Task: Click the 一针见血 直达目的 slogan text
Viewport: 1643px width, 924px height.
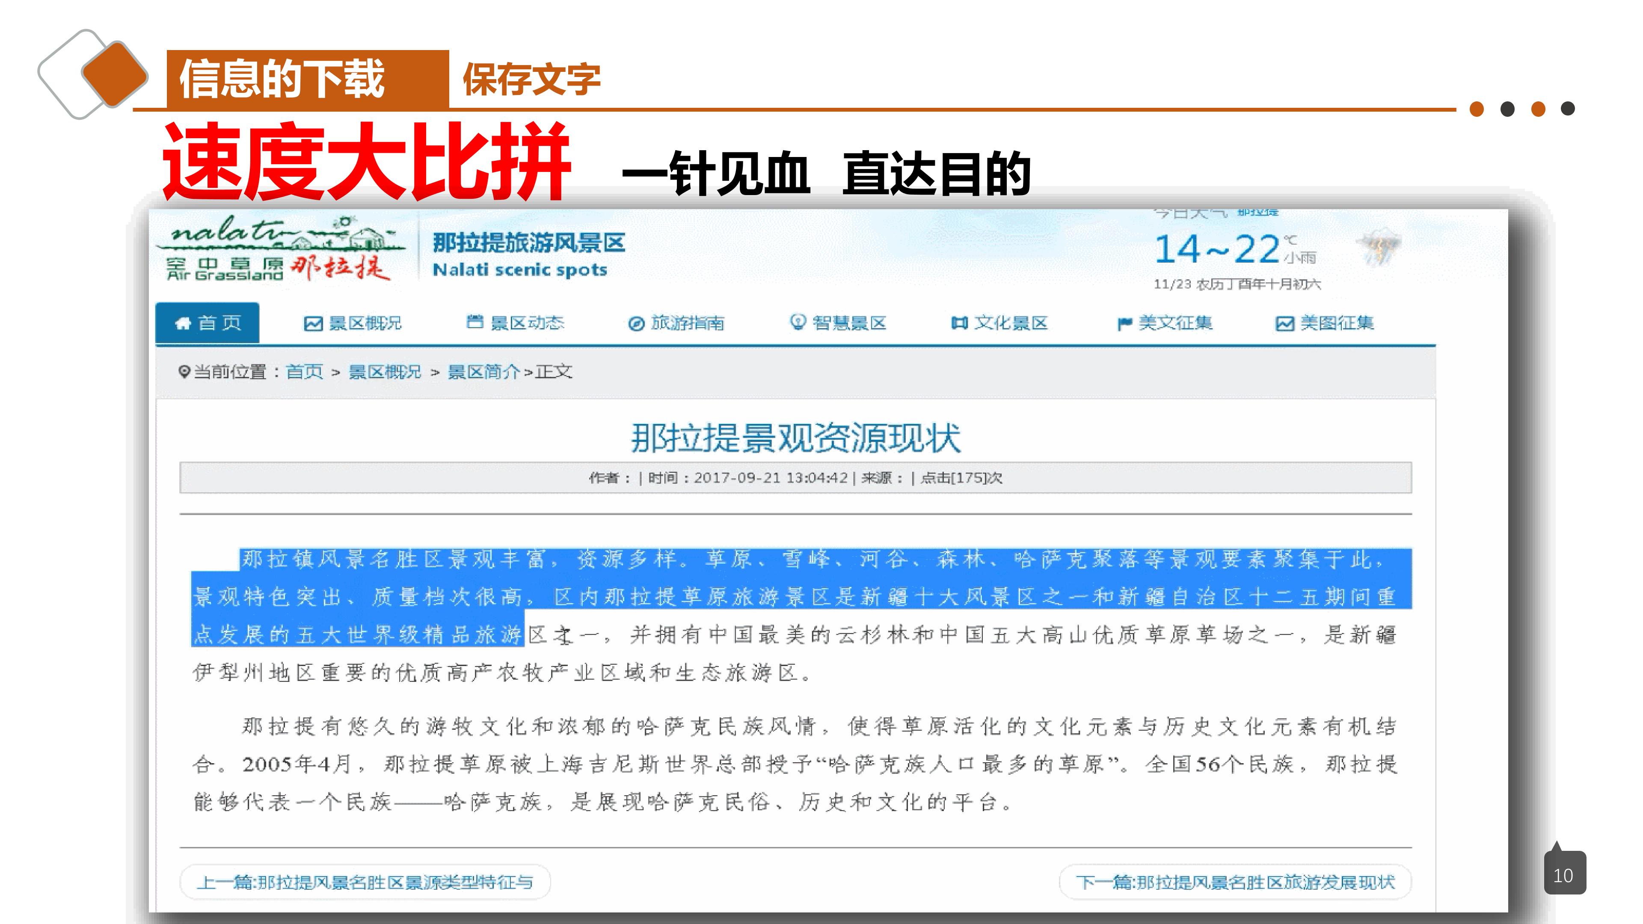Action: [826, 173]
